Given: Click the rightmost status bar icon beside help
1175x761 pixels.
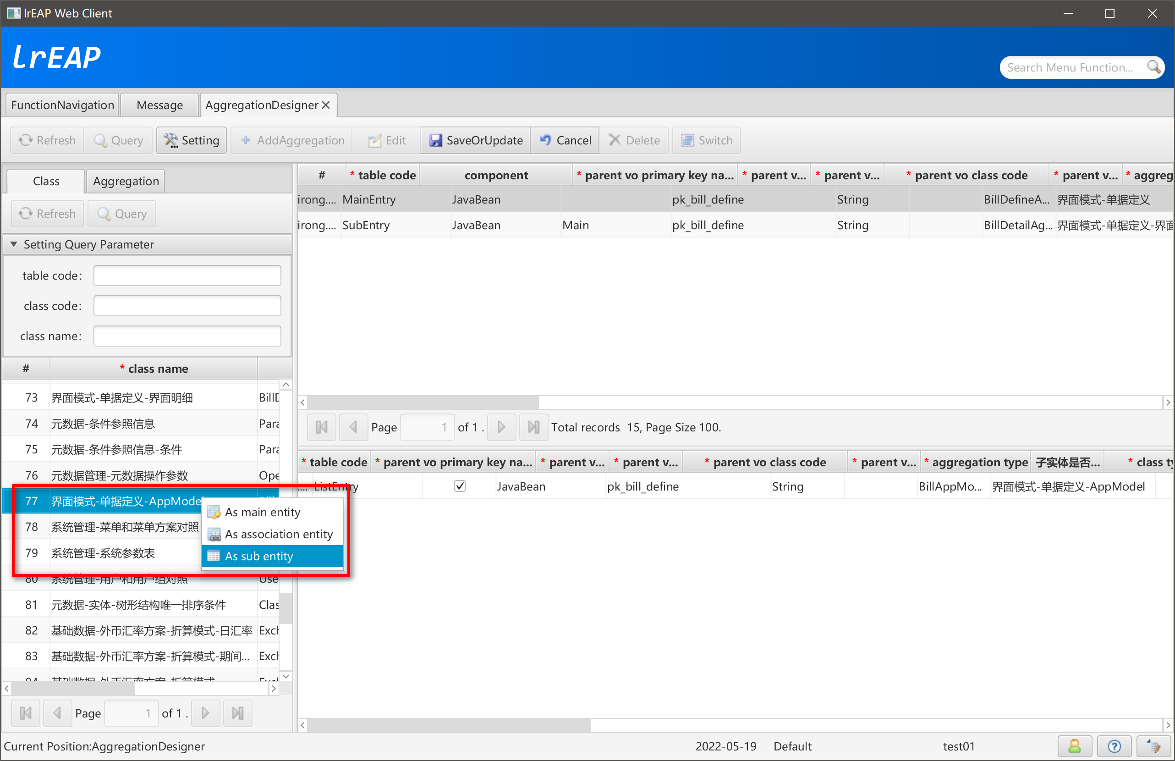Looking at the screenshot, I should 1154,746.
